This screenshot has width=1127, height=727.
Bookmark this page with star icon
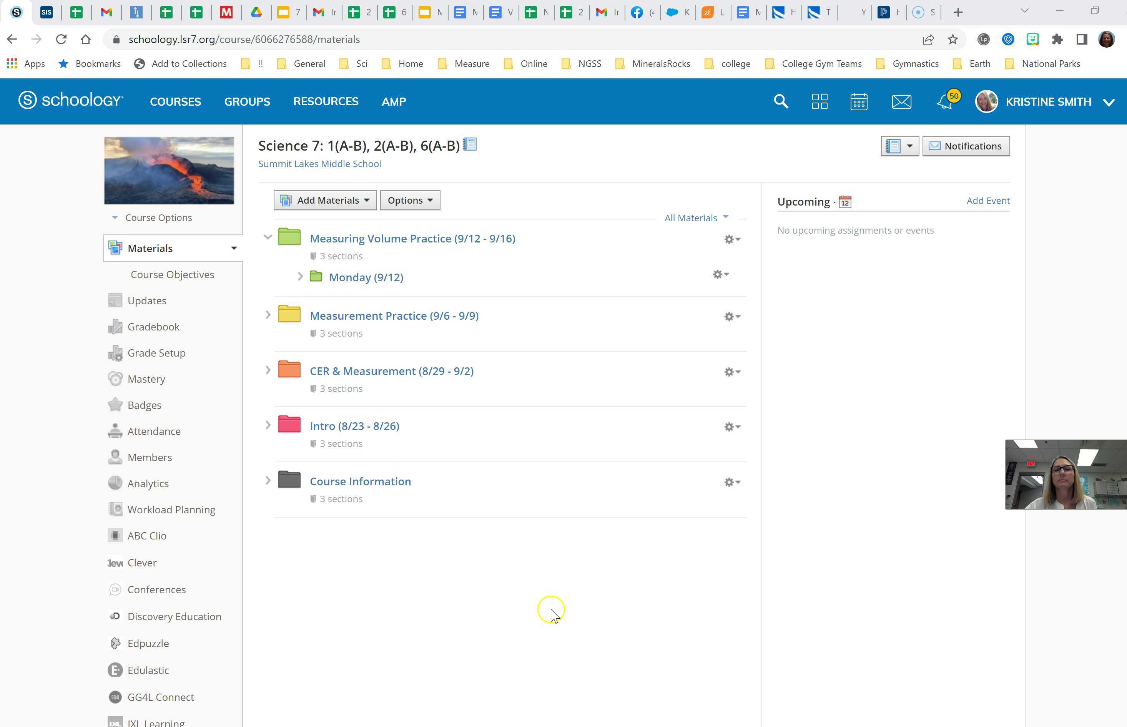pos(952,39)
